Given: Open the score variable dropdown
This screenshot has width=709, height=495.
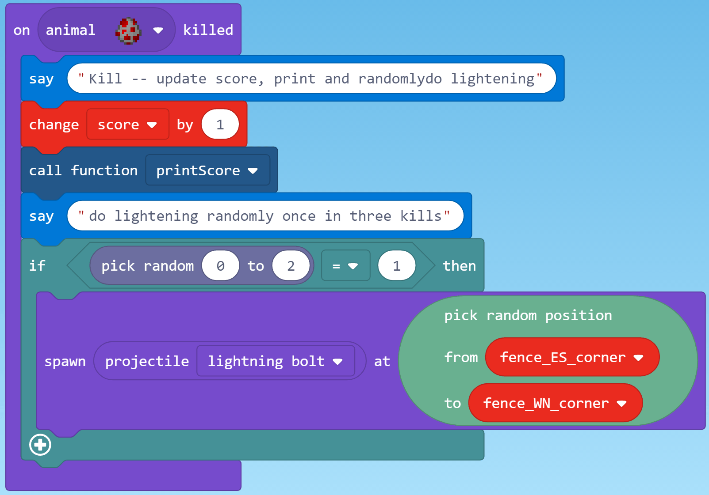Looking at the screenshot, I should (127, 125).
